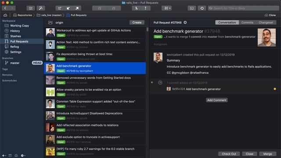Select 'Workaroud to address apt-get update' pull request
The height and width of the screenshot is (158, 281).
95,32
